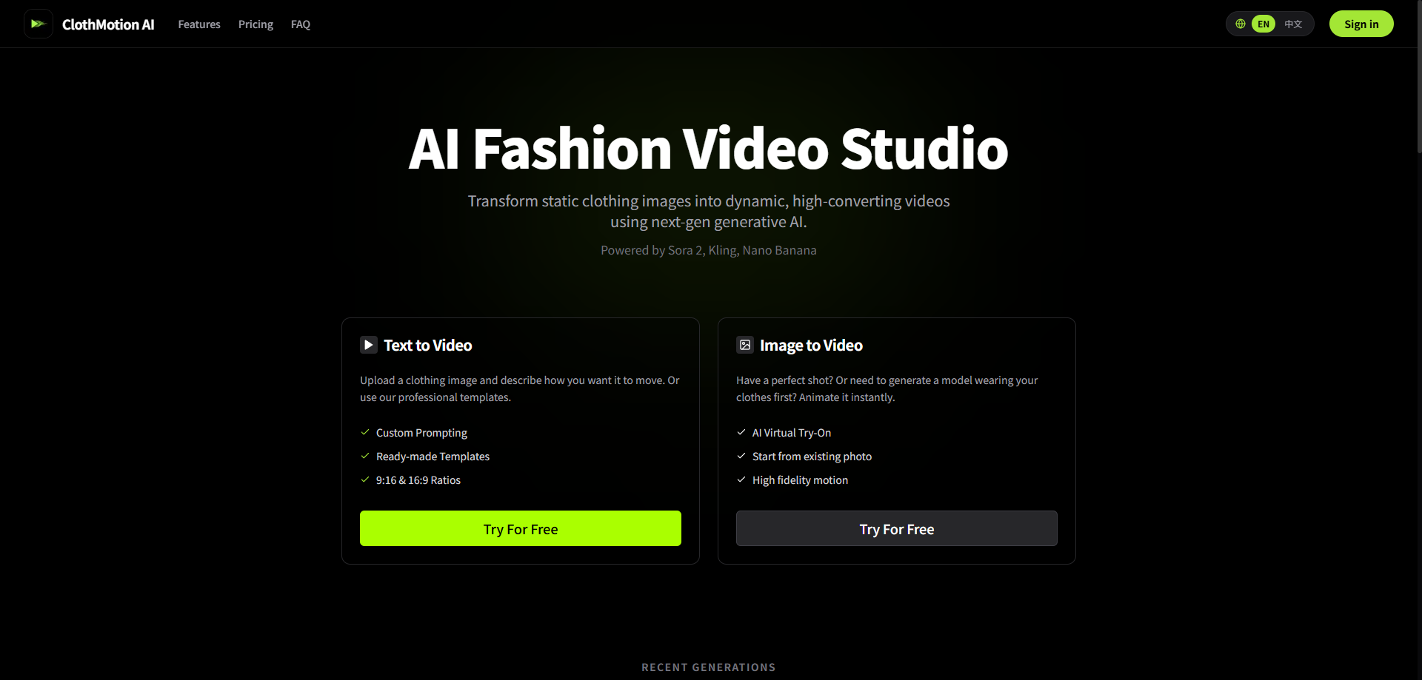Screen dimensions: 1422x680
Task: Click the Transform static clothing images subtitle
Action: [709, 211]
